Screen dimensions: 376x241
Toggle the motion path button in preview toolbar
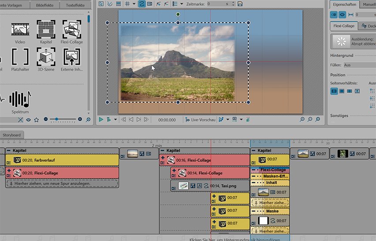point(142,4)
